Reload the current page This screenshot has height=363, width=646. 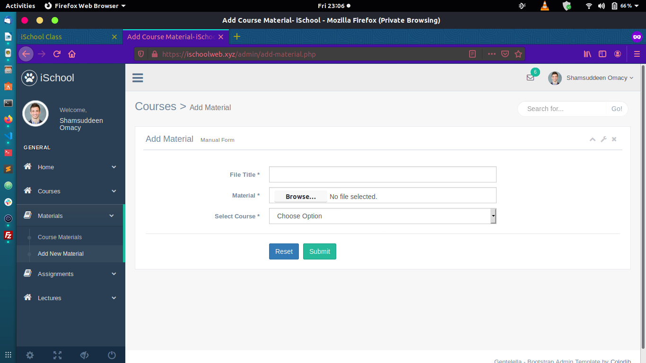(57, 54)
